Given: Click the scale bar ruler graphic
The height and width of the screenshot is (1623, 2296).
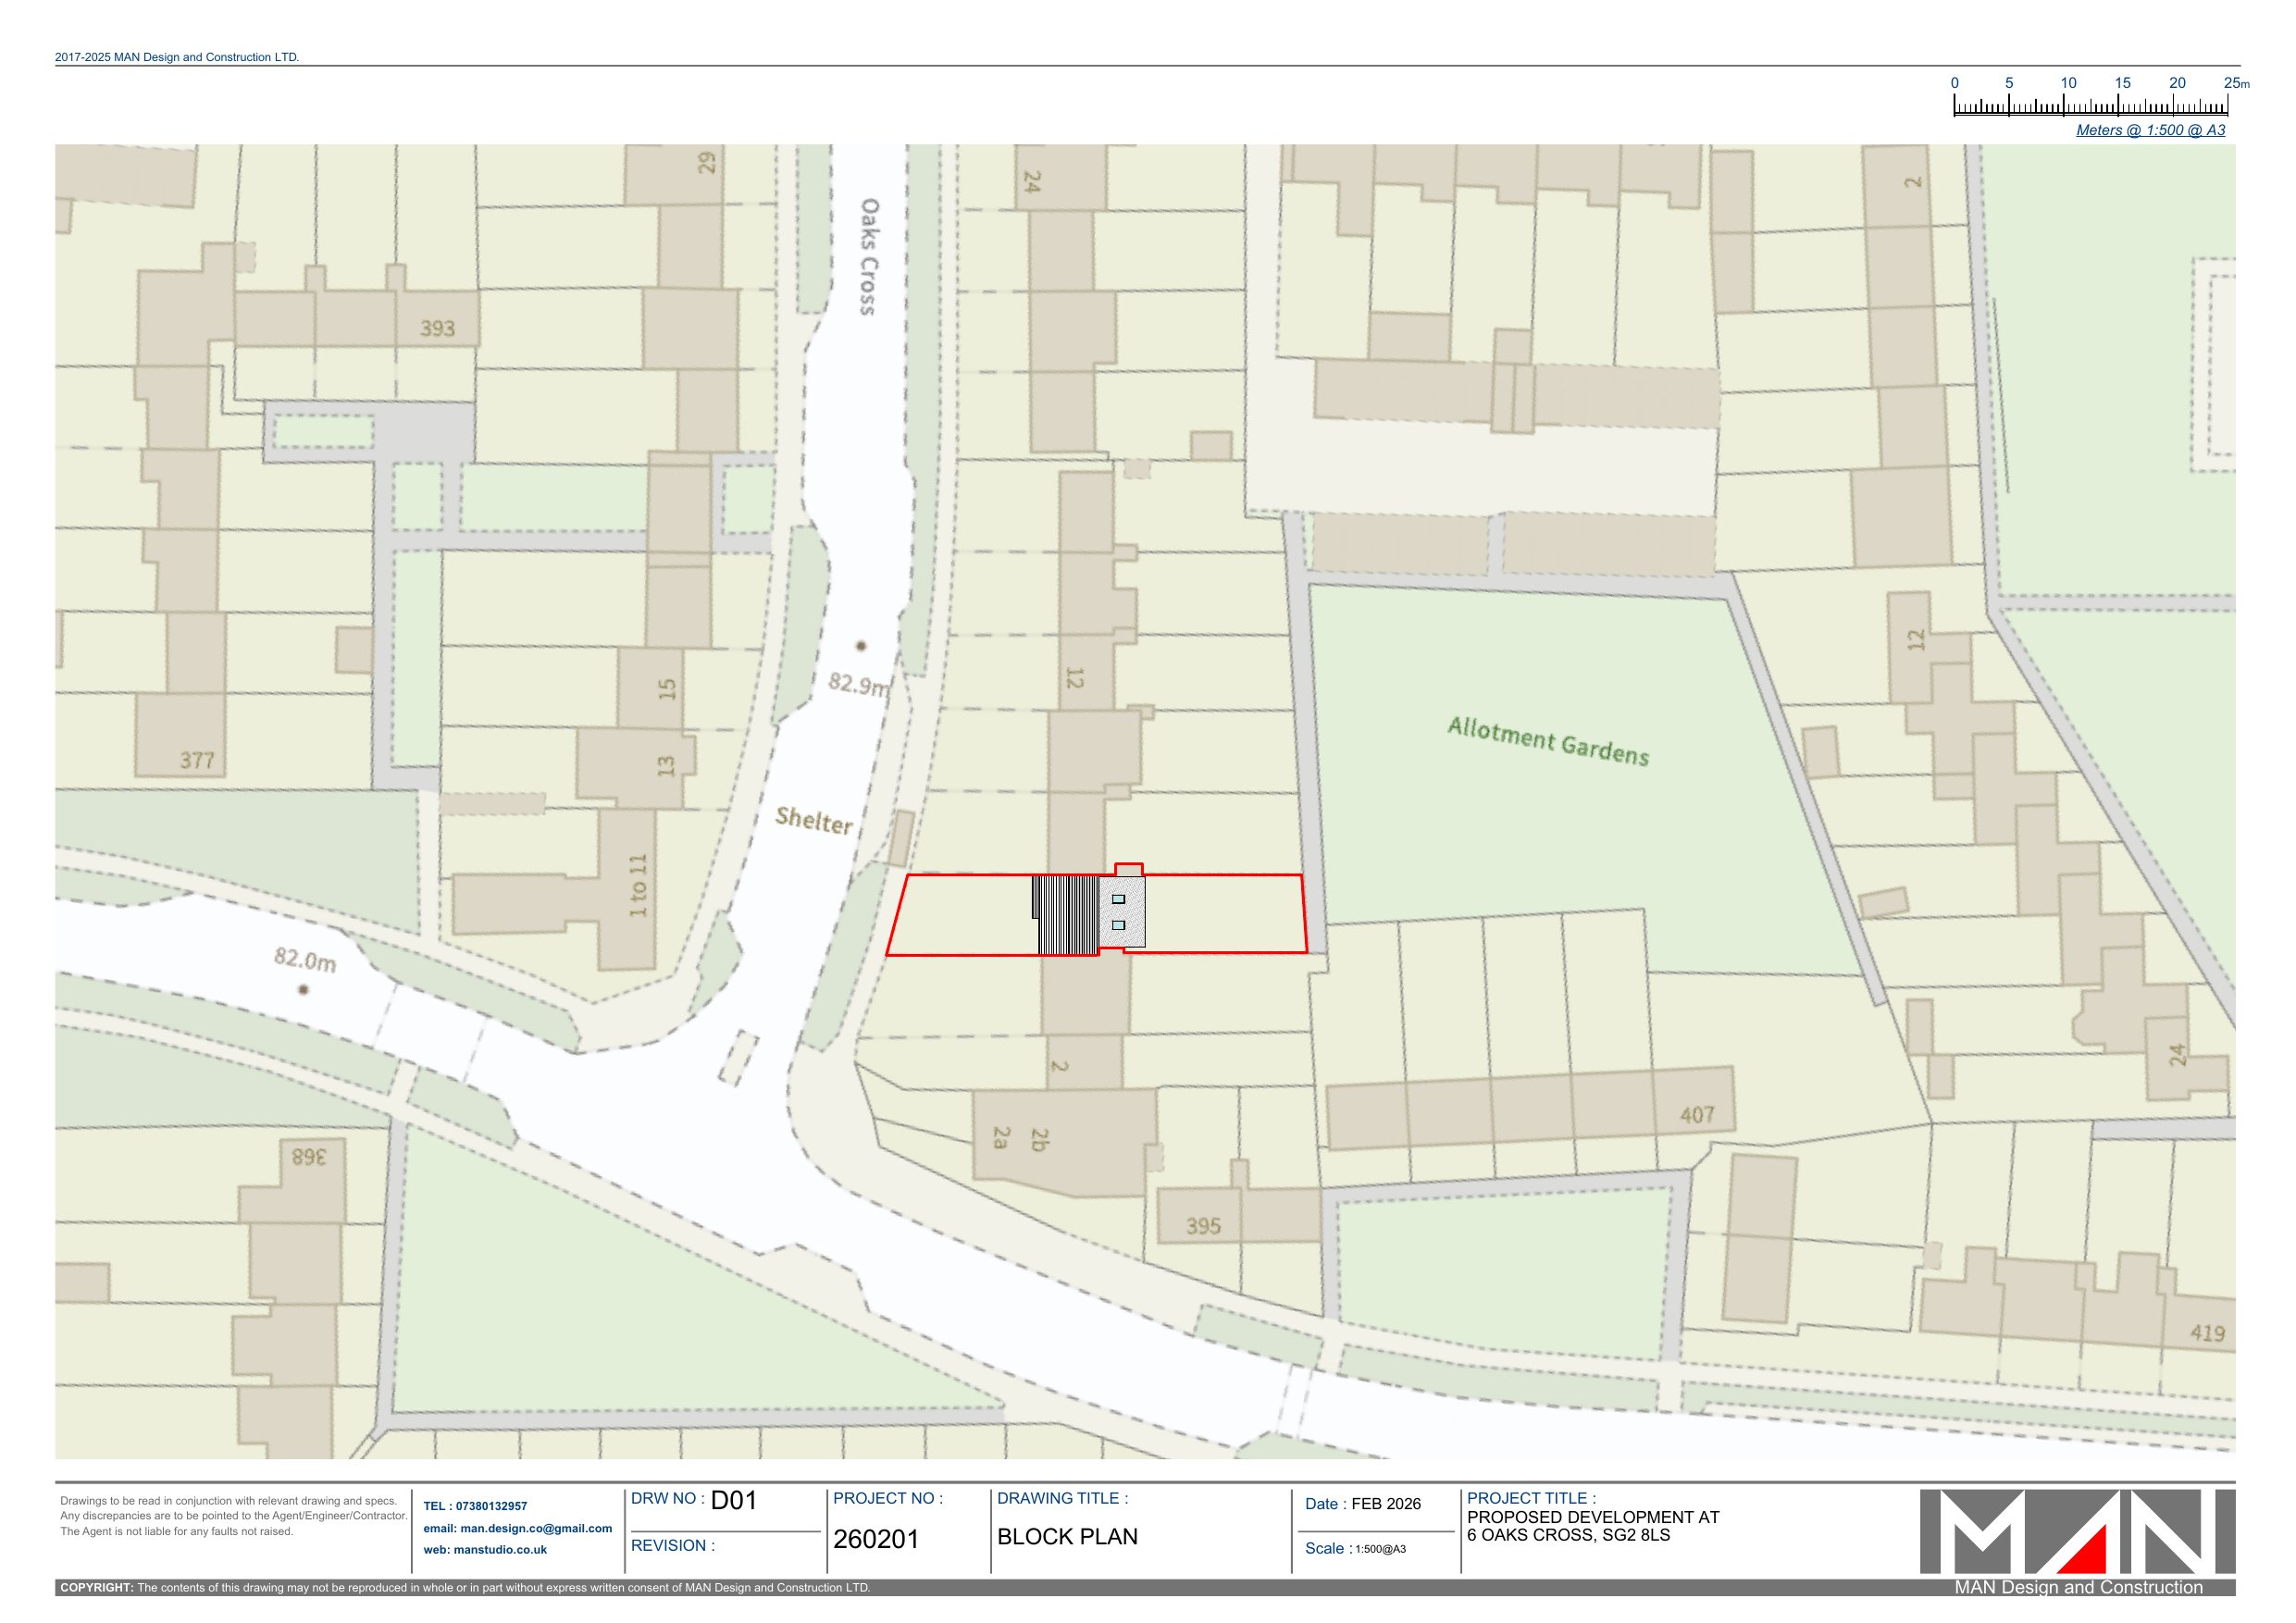Looking at the screenshot, I should [2089, 107].
